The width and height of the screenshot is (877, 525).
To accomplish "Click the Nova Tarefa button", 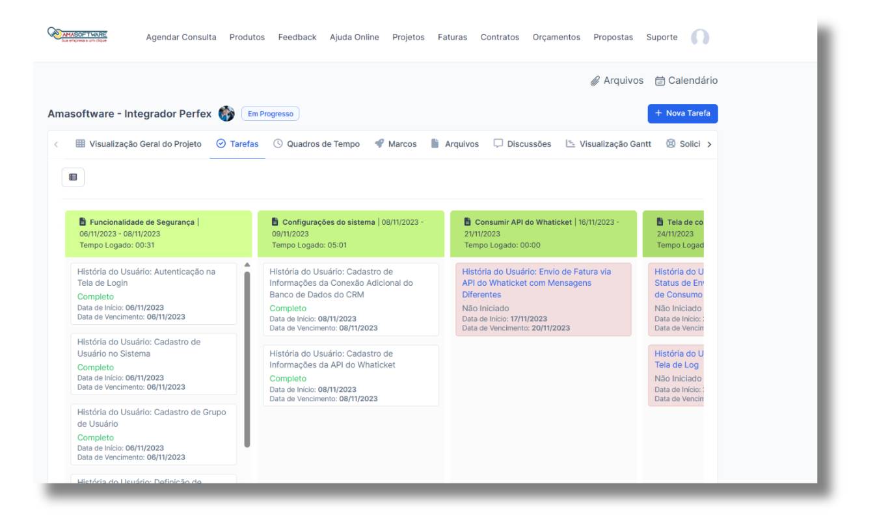I will tap(682, 113).
